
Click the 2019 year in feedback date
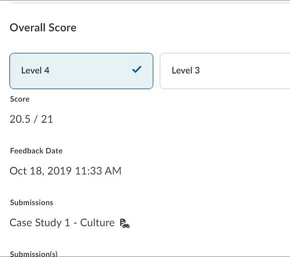click(x=60, y=171)
